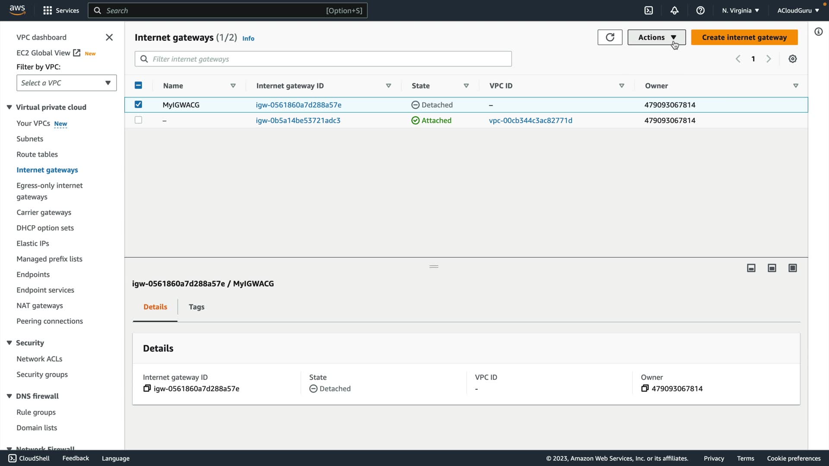The height and width of the screenshot is (466, 829).
Task: Collapse the Virtual private cloud section
Action: pyautogui.click(x=9, y=107)
